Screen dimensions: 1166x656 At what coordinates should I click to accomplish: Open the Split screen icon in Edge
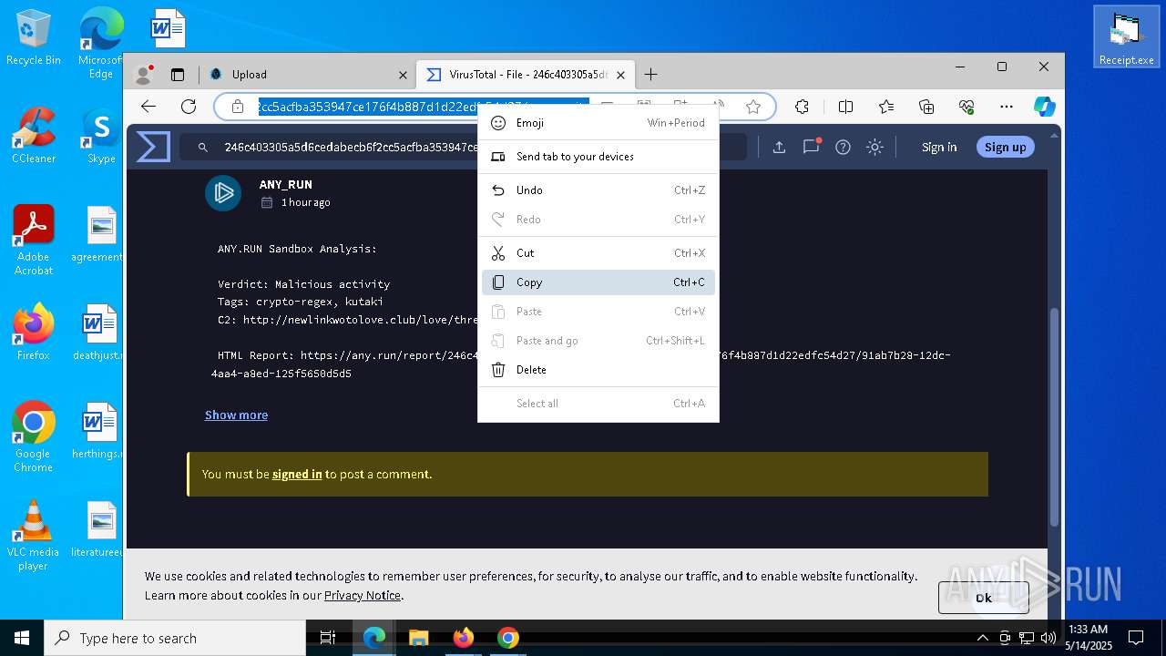(845, 107)
